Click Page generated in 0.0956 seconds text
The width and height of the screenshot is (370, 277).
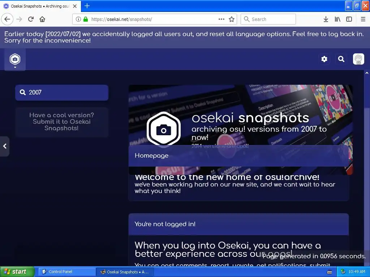click(x=314, y=256)
